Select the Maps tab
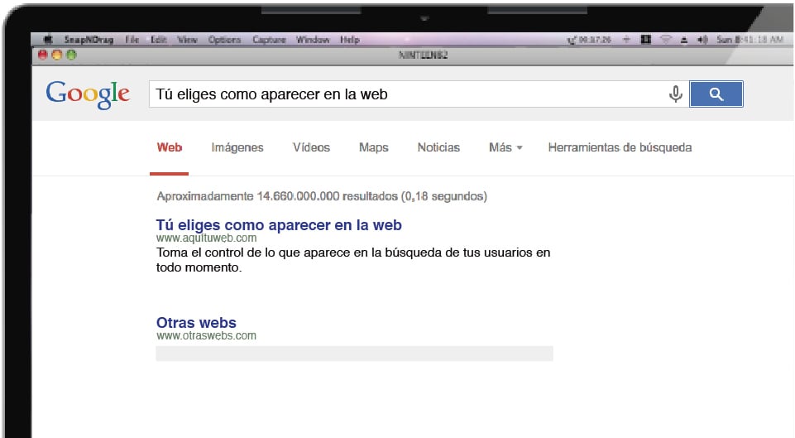The image size is (795, 438). tap(373, 147)
